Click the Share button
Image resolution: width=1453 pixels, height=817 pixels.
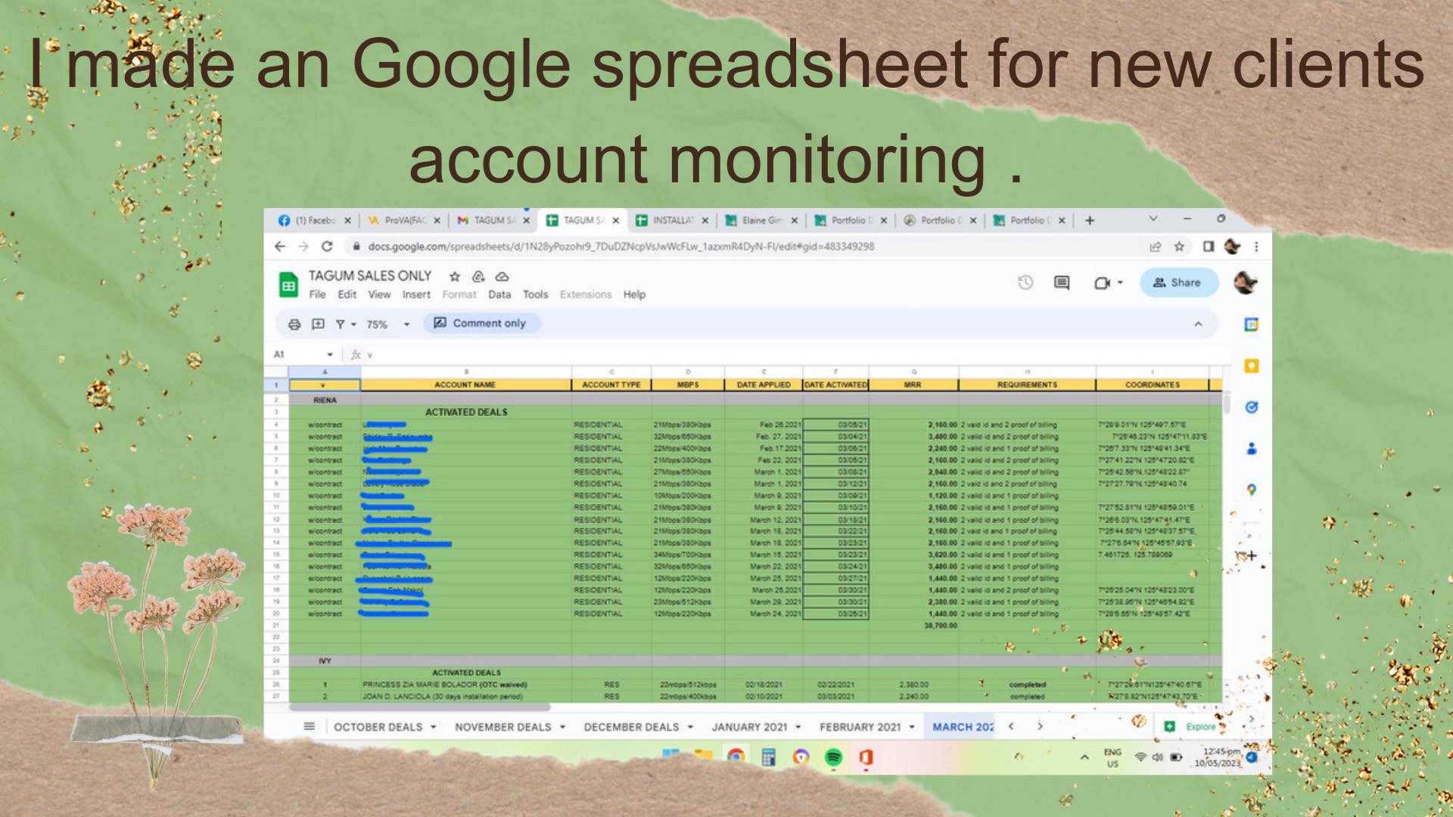[x=1178, y=283]
